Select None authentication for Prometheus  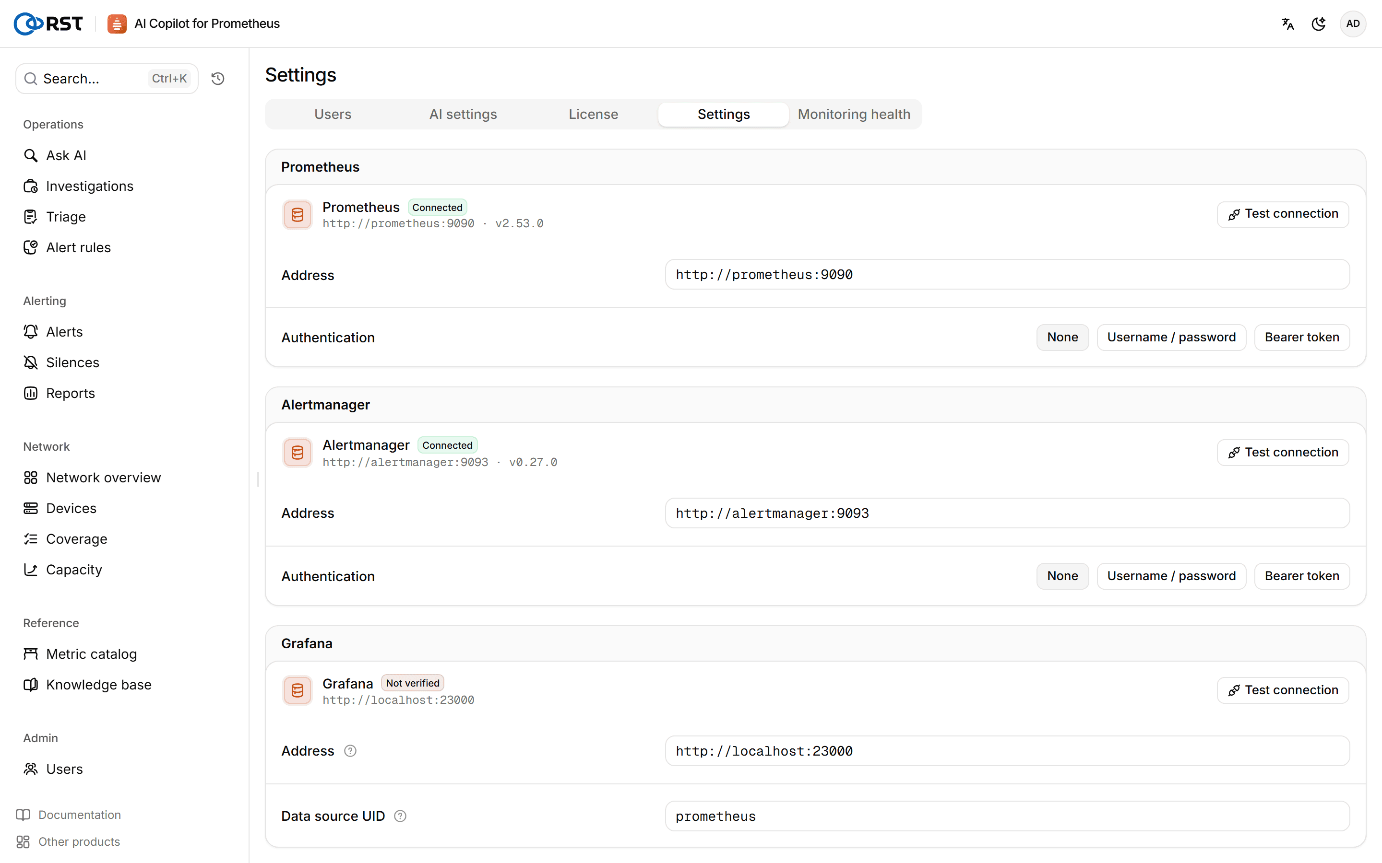coord(1062,338)
